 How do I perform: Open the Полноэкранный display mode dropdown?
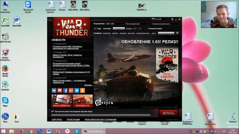137,24
